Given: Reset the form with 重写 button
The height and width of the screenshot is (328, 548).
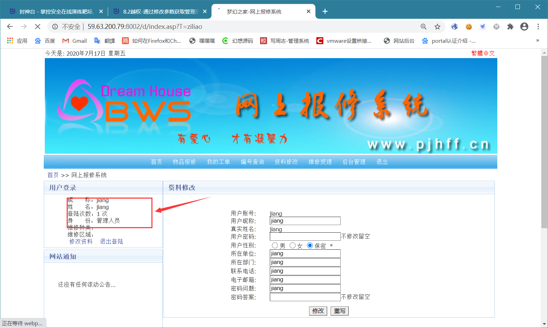Looking at the screenshot, I should [x=340, y=311].
